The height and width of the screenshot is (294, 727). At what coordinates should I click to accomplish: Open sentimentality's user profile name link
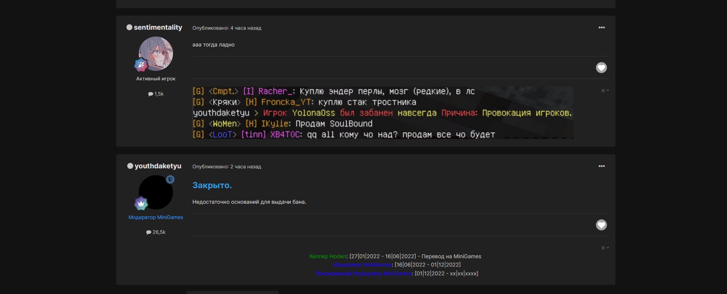point(158,27)
